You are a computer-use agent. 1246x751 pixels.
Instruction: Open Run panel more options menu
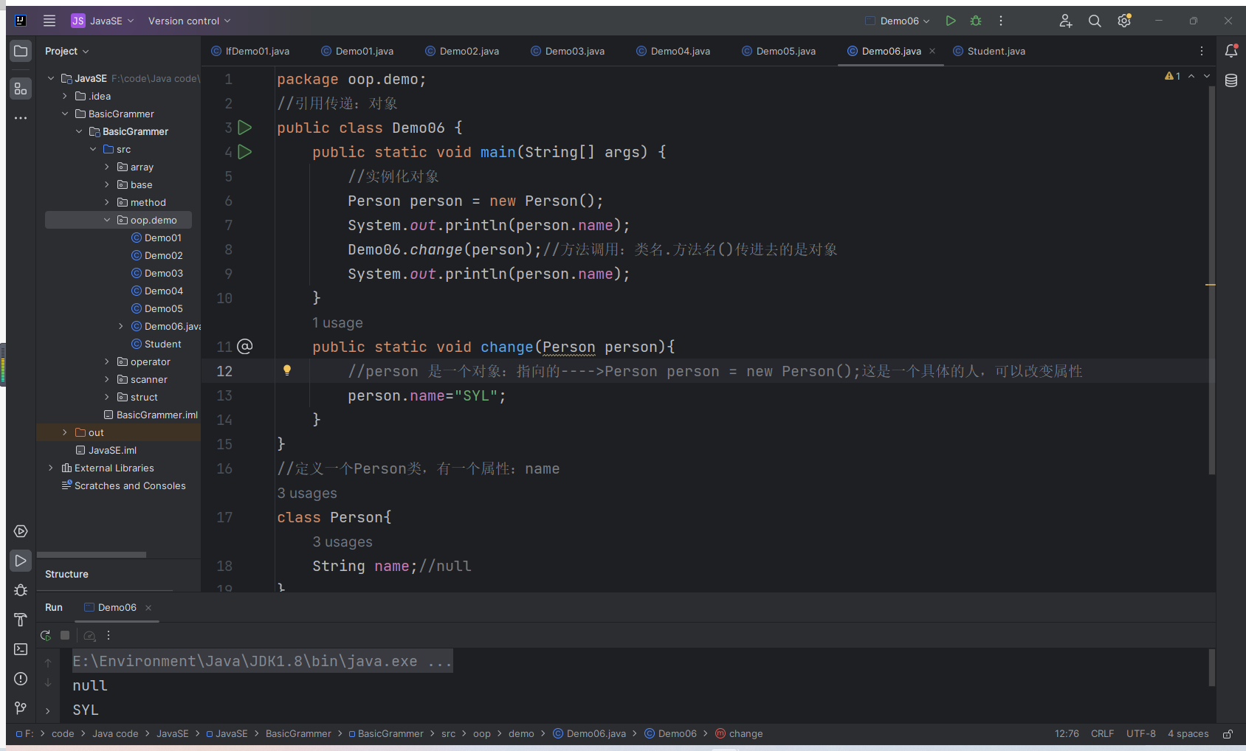point(109,635)
